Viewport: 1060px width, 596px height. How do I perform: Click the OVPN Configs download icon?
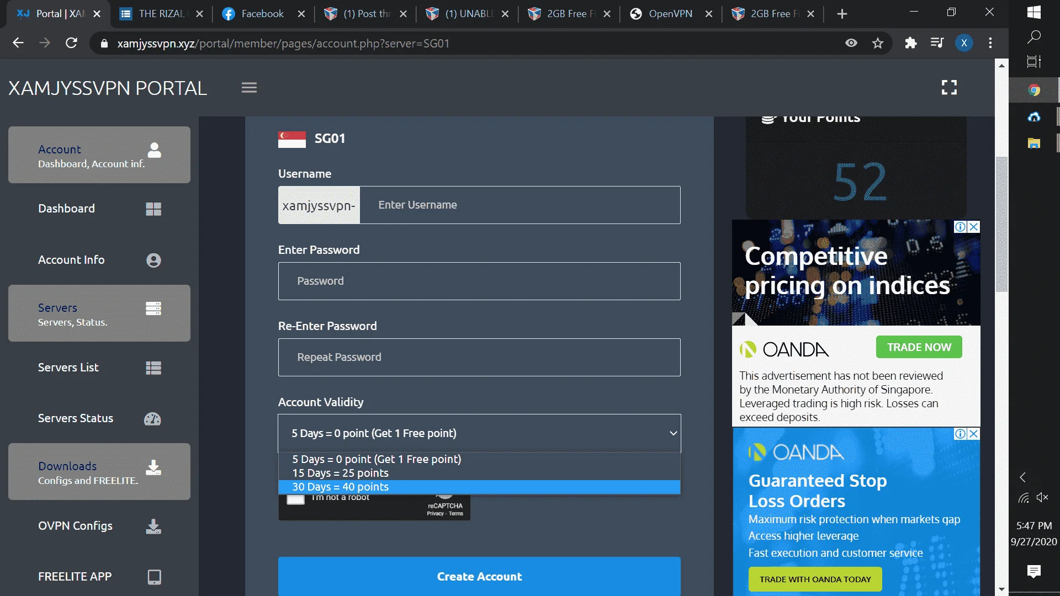coord(153,526)
